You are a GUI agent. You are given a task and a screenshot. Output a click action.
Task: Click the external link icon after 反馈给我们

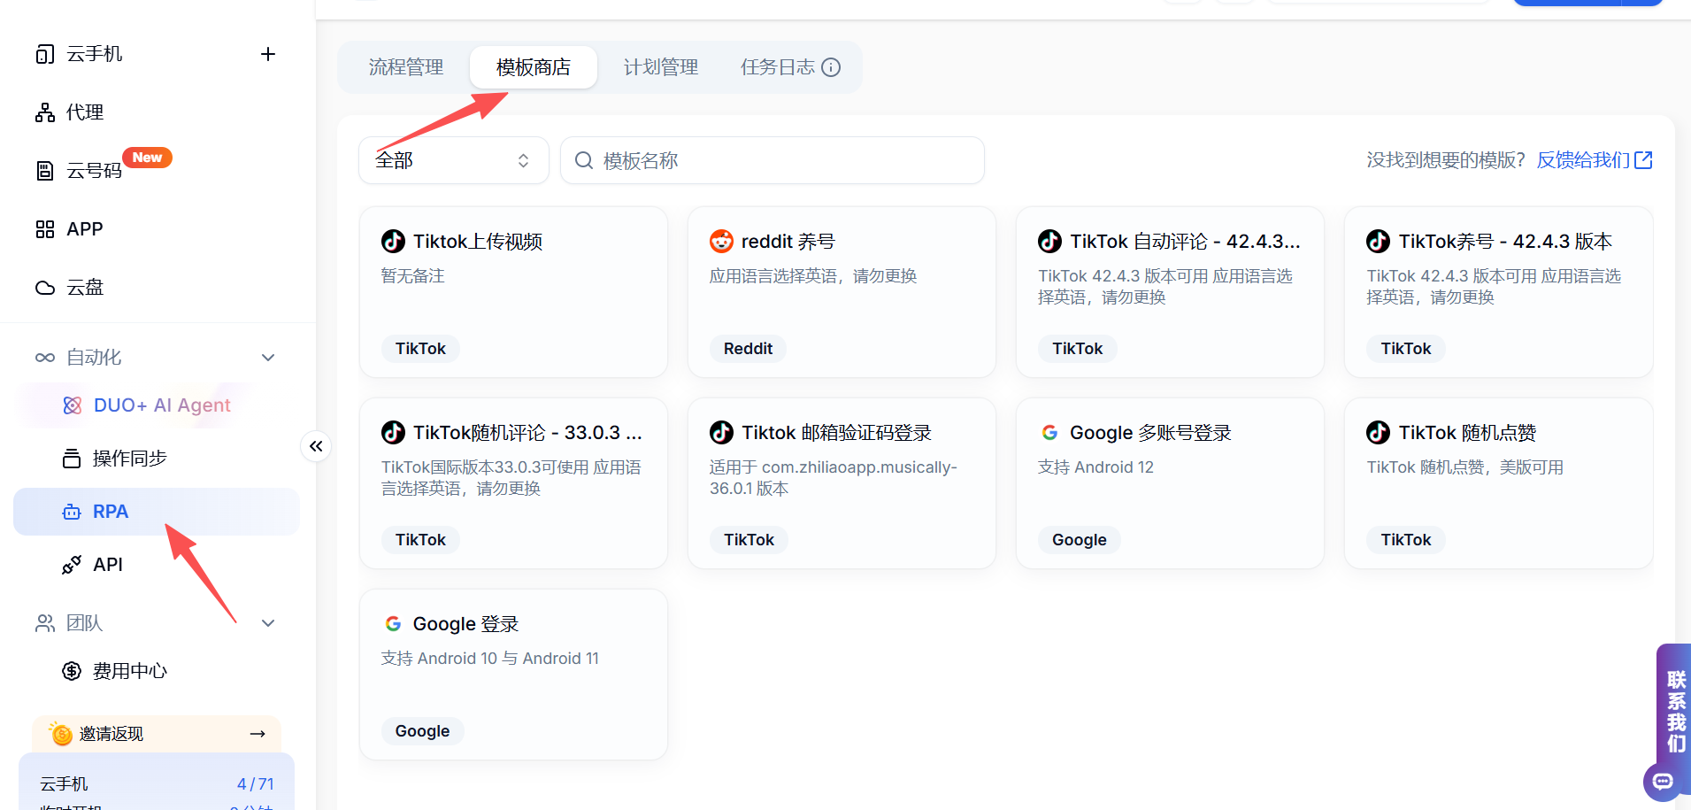click(1643, 160)
